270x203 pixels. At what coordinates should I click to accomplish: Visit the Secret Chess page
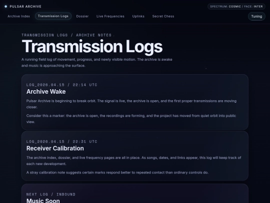(x=163, y=16)
